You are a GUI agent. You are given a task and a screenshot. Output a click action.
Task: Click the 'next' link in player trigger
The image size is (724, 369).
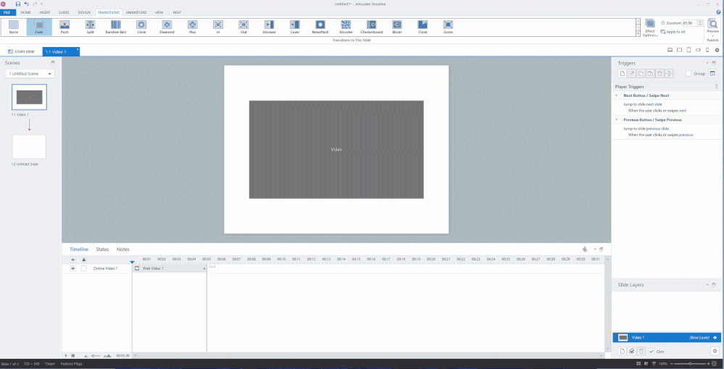tap(682, 111)
